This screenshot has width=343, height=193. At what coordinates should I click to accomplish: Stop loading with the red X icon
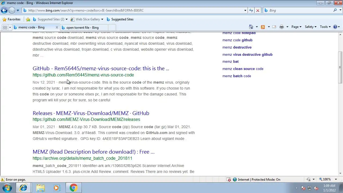point(258,10)
